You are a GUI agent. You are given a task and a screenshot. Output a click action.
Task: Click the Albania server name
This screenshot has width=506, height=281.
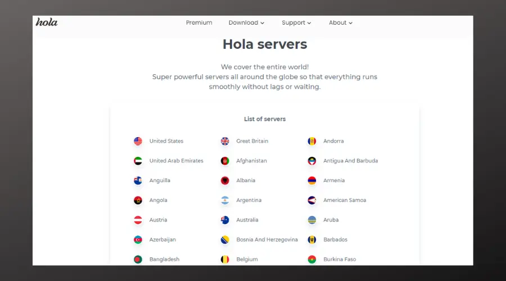(246, 180)
